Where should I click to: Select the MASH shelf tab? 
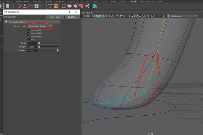pos(133,1)
